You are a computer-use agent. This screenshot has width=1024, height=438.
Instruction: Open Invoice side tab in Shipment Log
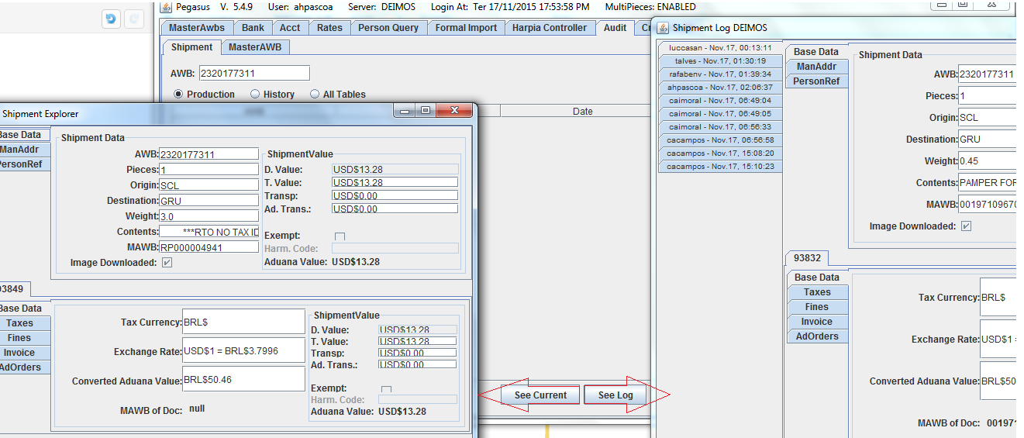point(817,322)
